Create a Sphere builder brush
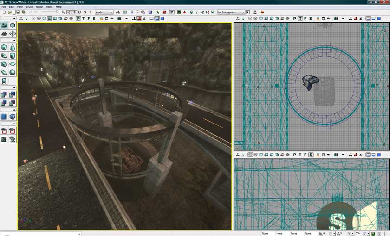 (13, 72)
